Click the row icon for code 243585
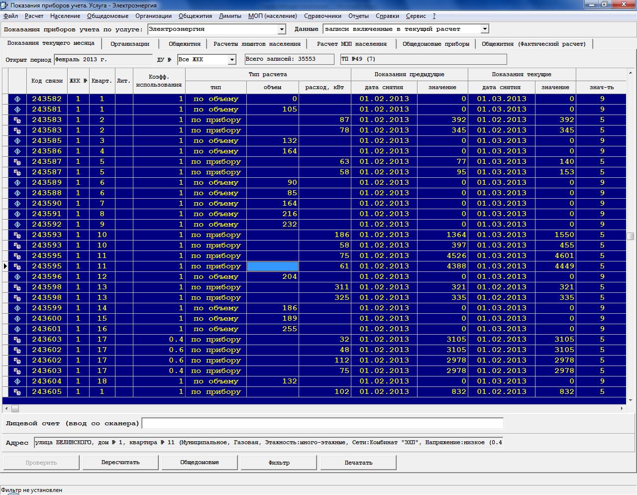This screenshot has height=495, width=637. [x=17, y=141]
